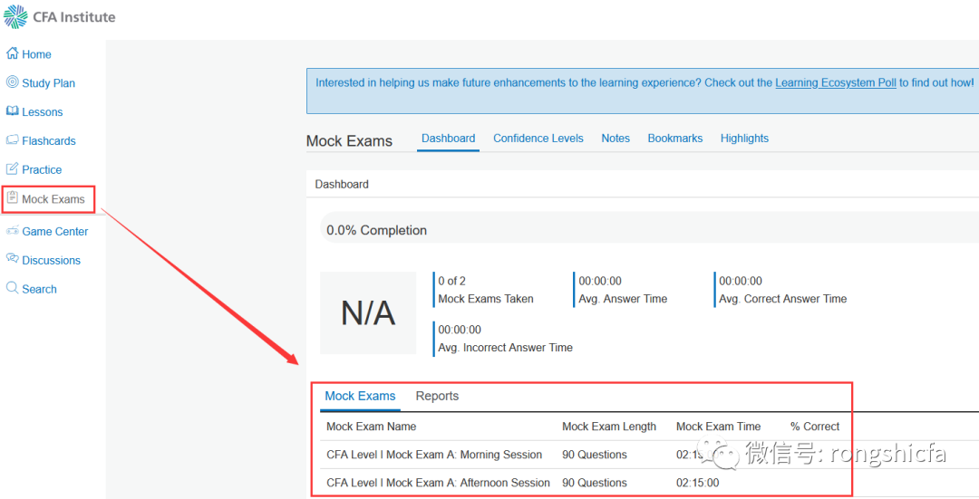
Task: Click the Mock Exams clipboard icon
Action: tap(12, 197)
